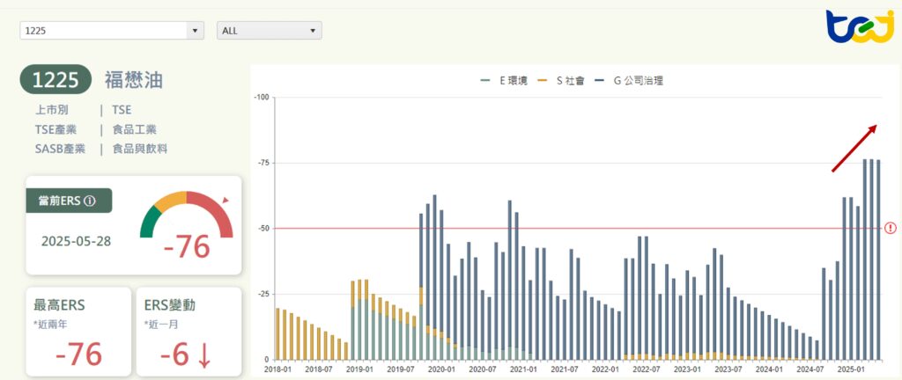The width and height of the screenshot is (902, 380).
Task: Open the ALL filter dropdown
Action: pos(270,31)
